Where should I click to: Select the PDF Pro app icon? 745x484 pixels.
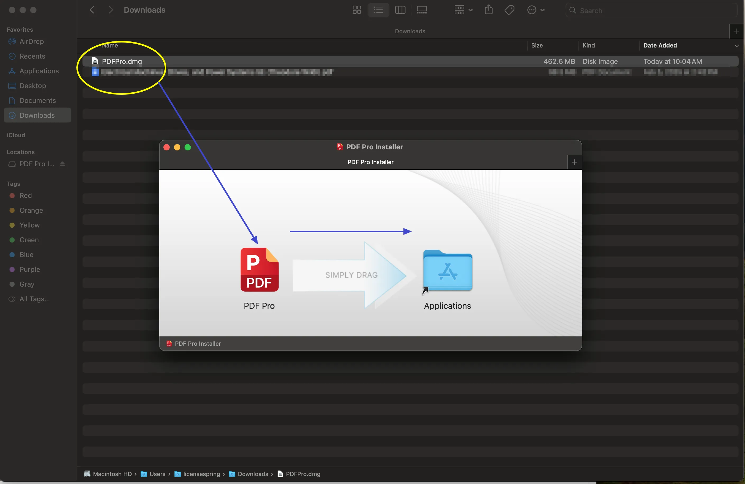point(259,270)
